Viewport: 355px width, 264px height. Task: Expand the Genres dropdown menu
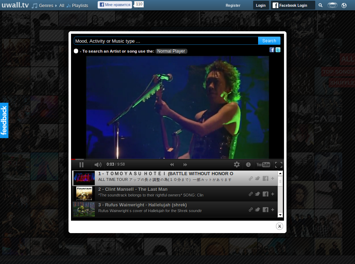[46, 5]
